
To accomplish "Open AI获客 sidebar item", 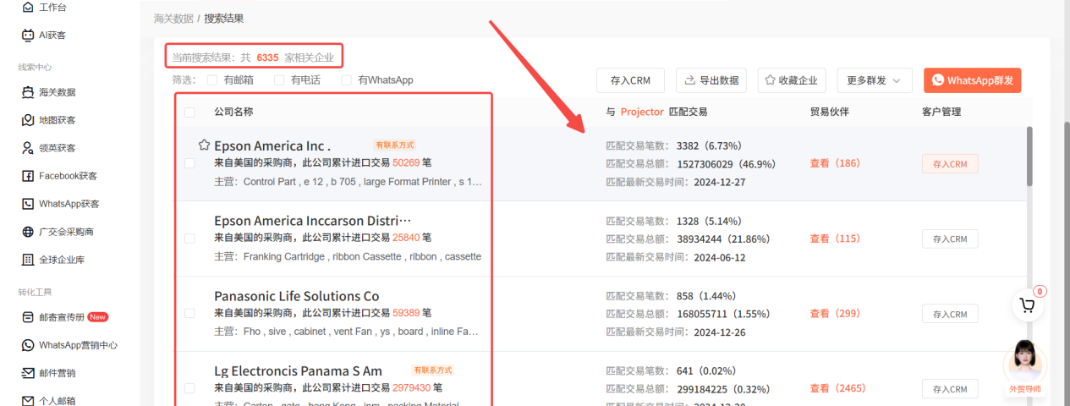I will [44, 35].
